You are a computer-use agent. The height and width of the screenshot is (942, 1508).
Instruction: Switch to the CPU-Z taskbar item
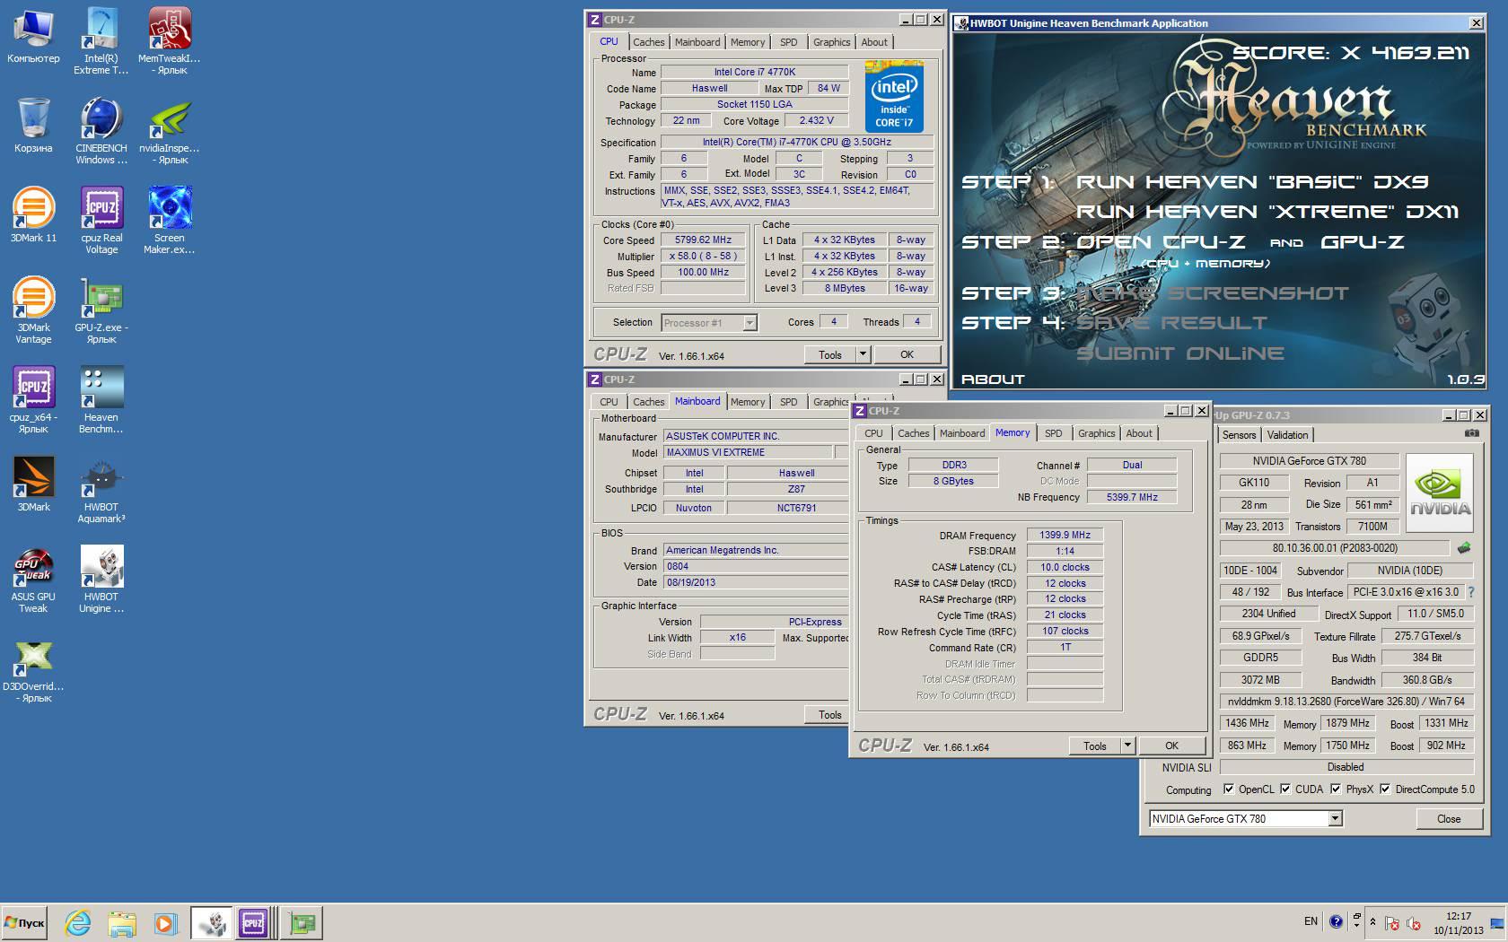click(x=255, y=922)
